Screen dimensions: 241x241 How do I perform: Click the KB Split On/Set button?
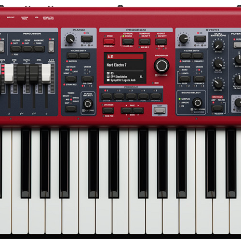[x=161, y=42]
